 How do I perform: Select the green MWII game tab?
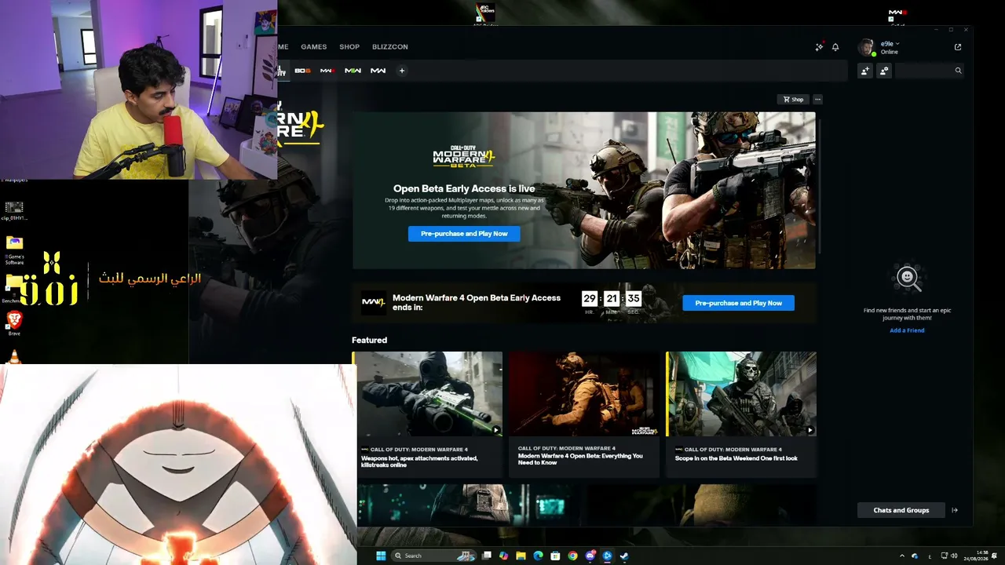point(353,71)
